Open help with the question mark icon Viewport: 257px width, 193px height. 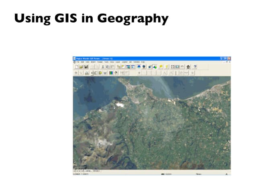point(195,67)
